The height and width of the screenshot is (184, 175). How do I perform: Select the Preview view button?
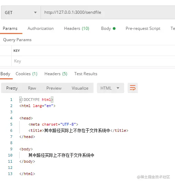pyautogui.click(x=54, y=88)
